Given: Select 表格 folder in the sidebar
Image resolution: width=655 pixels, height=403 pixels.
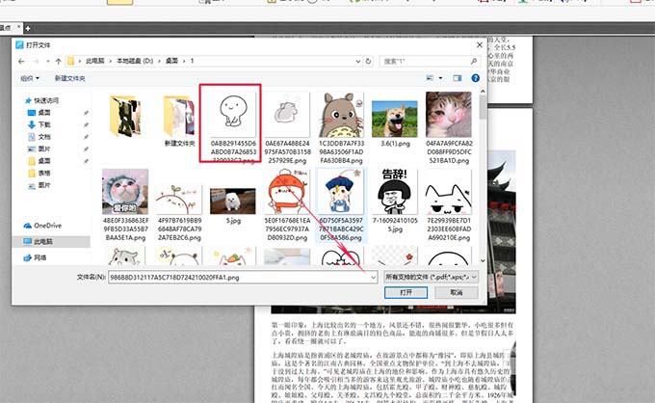Looking at the screenshot, I should [39, 174].
